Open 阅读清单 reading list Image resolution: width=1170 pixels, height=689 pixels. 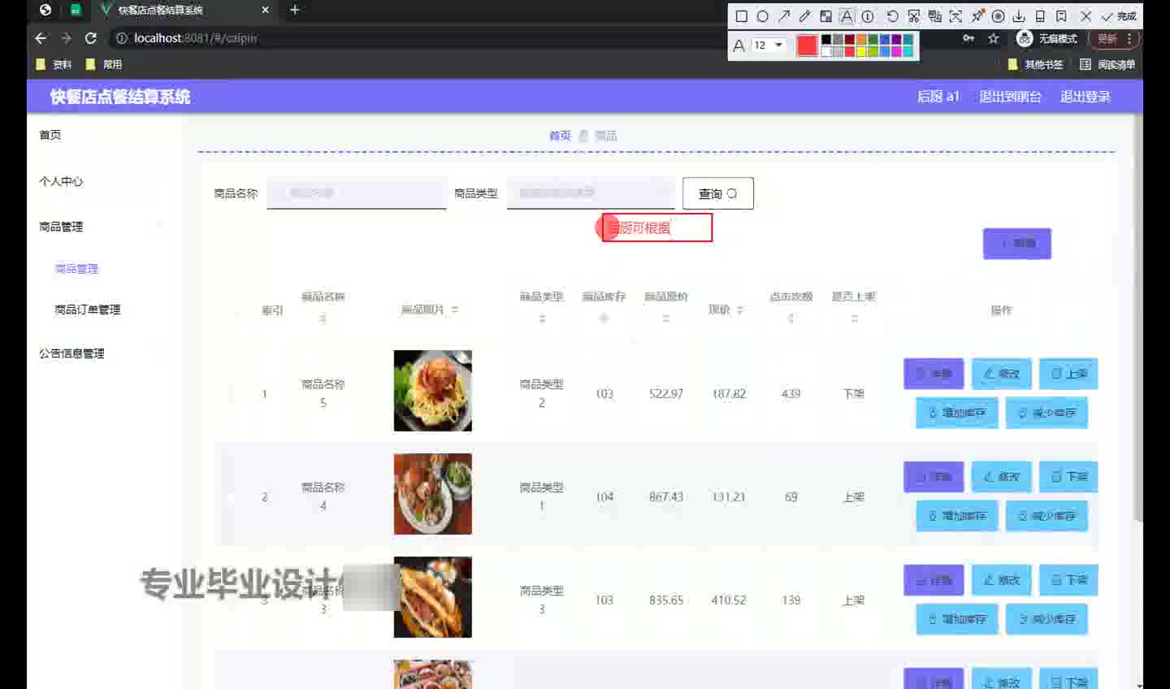(1107, 64)
